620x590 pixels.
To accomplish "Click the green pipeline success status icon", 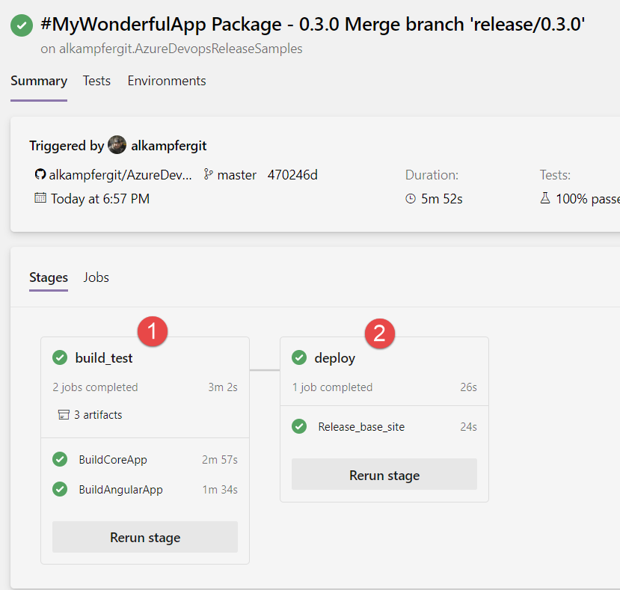I will [x=22, y=25].
